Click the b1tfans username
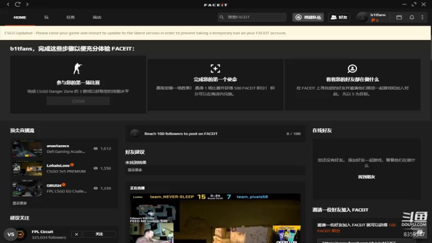The height and width of the screenshot is (243, 432). coord(377,15)
